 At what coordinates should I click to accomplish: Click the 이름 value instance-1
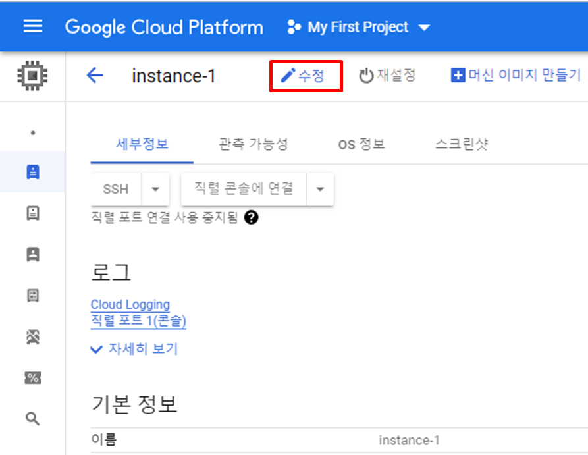click(x=409, y=440)
